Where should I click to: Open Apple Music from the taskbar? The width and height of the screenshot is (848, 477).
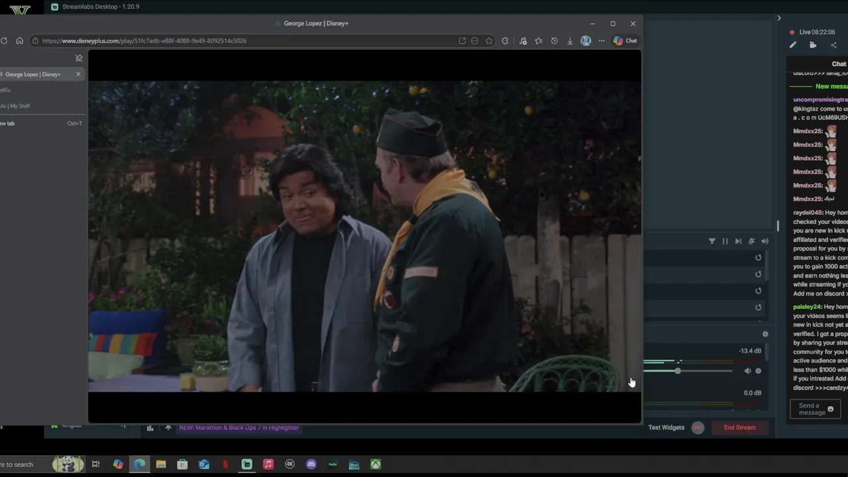(268, 464)
